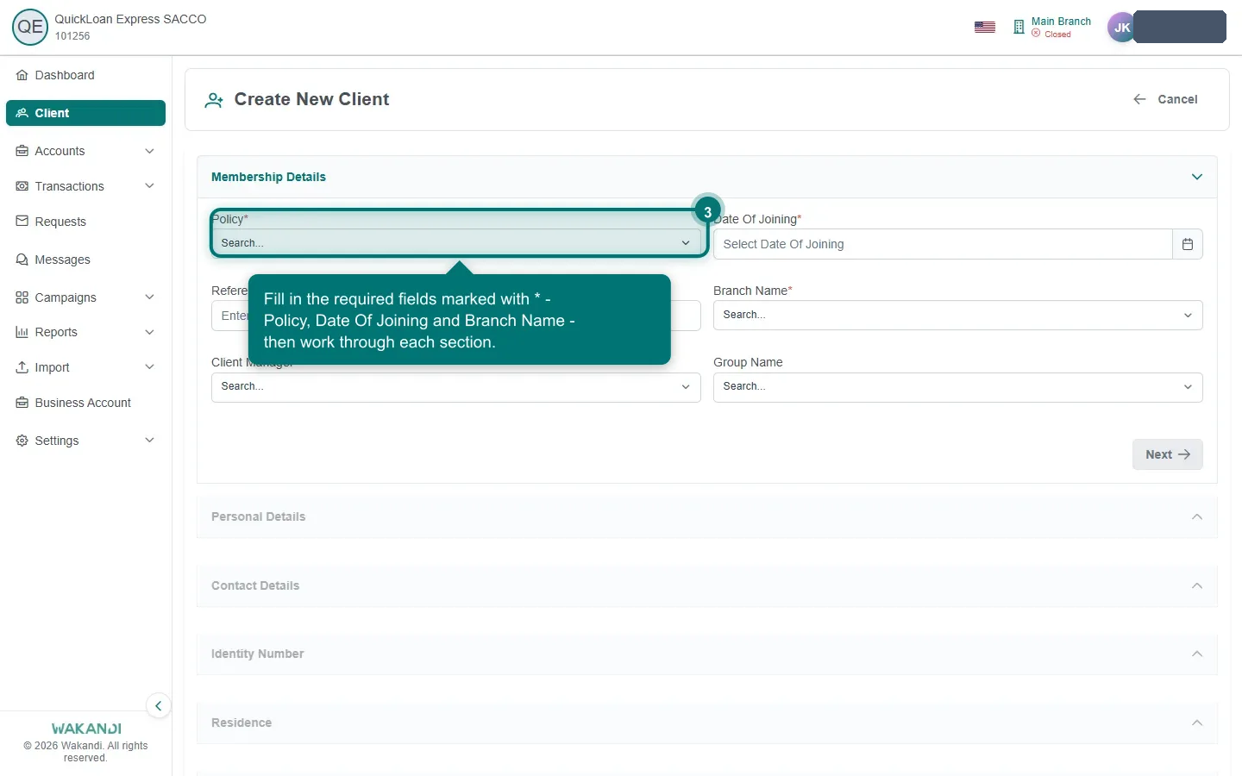Expand the Campaigns menu chevron

[x=149, y=297]
